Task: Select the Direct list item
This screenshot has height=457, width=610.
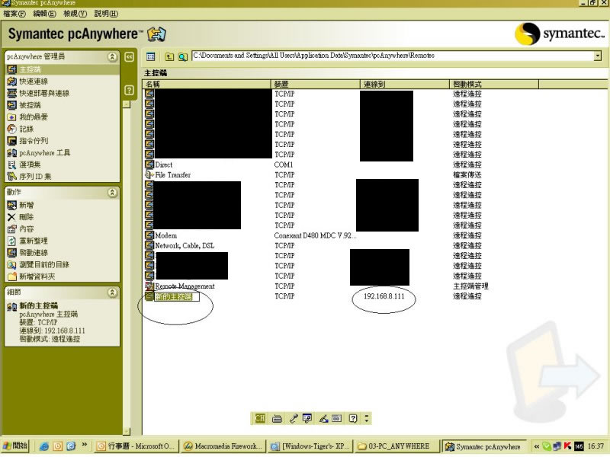Action: 163,165
